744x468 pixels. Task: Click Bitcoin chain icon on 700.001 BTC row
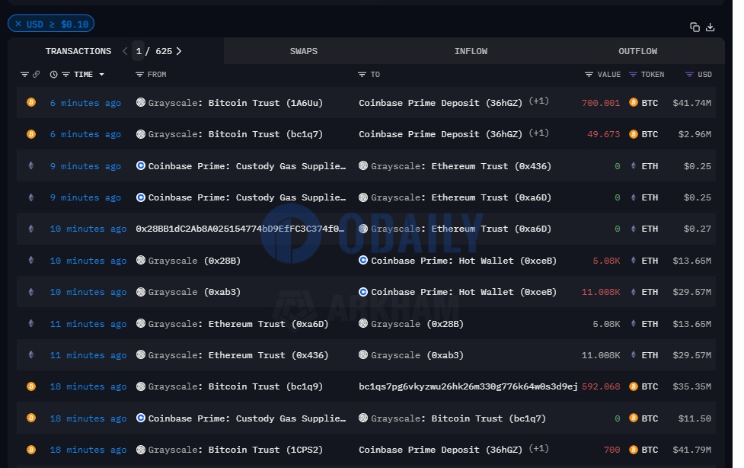coord(31,102)
